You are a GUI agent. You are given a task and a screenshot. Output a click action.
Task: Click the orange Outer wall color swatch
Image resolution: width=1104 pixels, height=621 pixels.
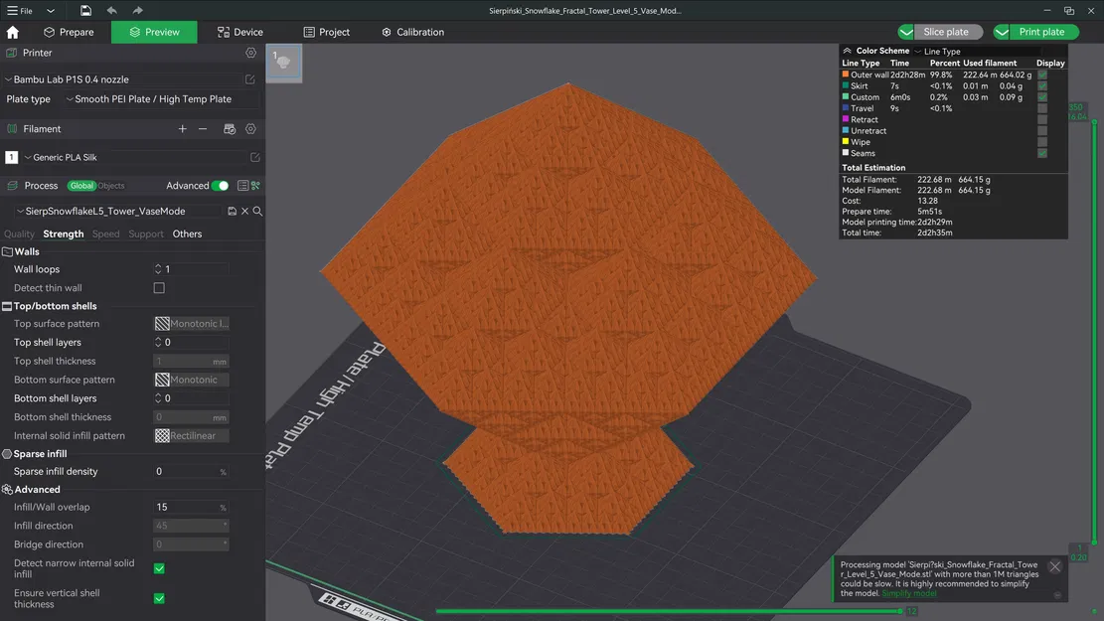pyautogui.click(x=846, y=75)
